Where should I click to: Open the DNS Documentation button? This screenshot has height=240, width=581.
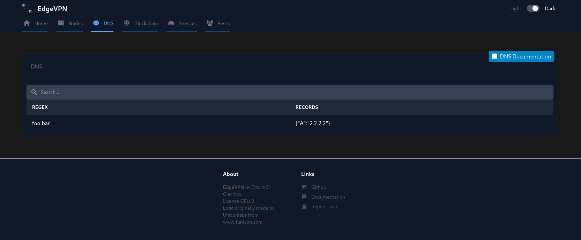coord(521,56)
